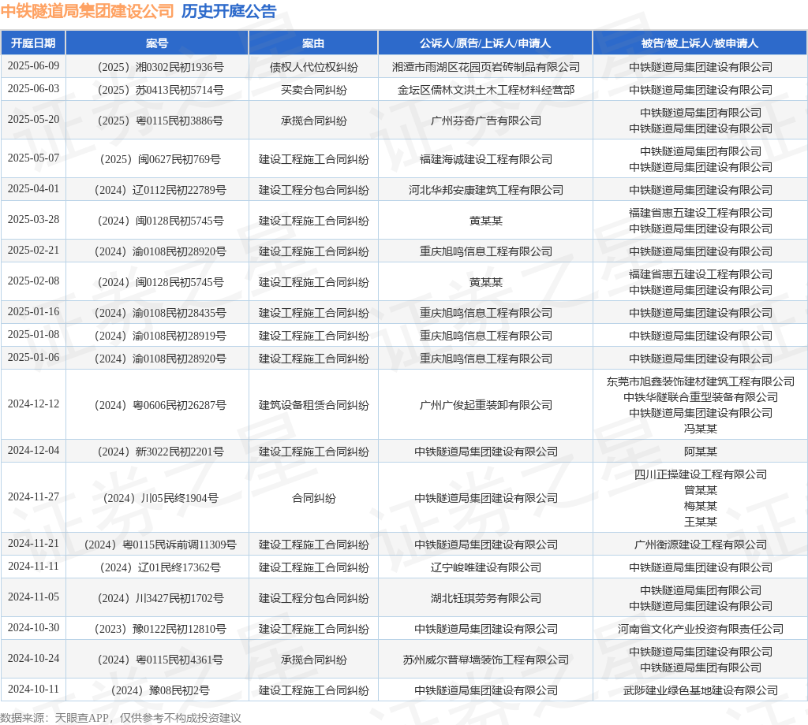Click defendant 武陟建业绿色基地建设有限公司
808x725 pixels.
coord(701,690)
